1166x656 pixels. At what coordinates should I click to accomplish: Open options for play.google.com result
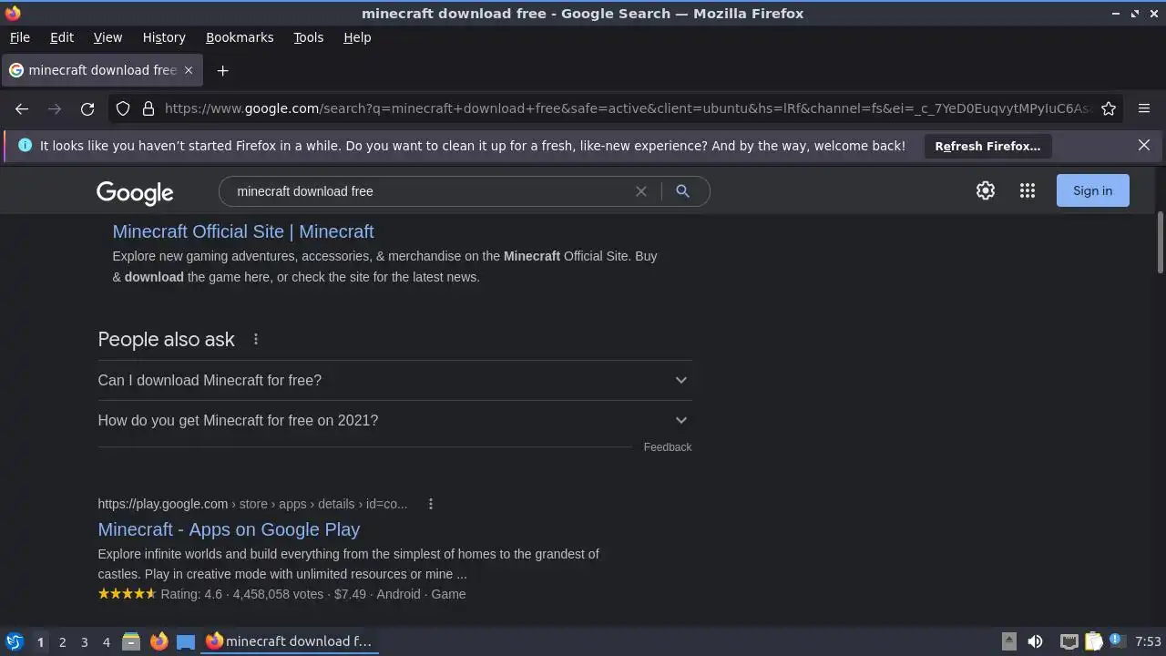[431, 504]
